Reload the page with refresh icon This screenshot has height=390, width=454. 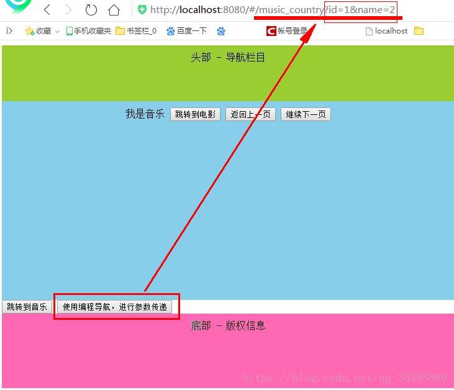(91, 9)
